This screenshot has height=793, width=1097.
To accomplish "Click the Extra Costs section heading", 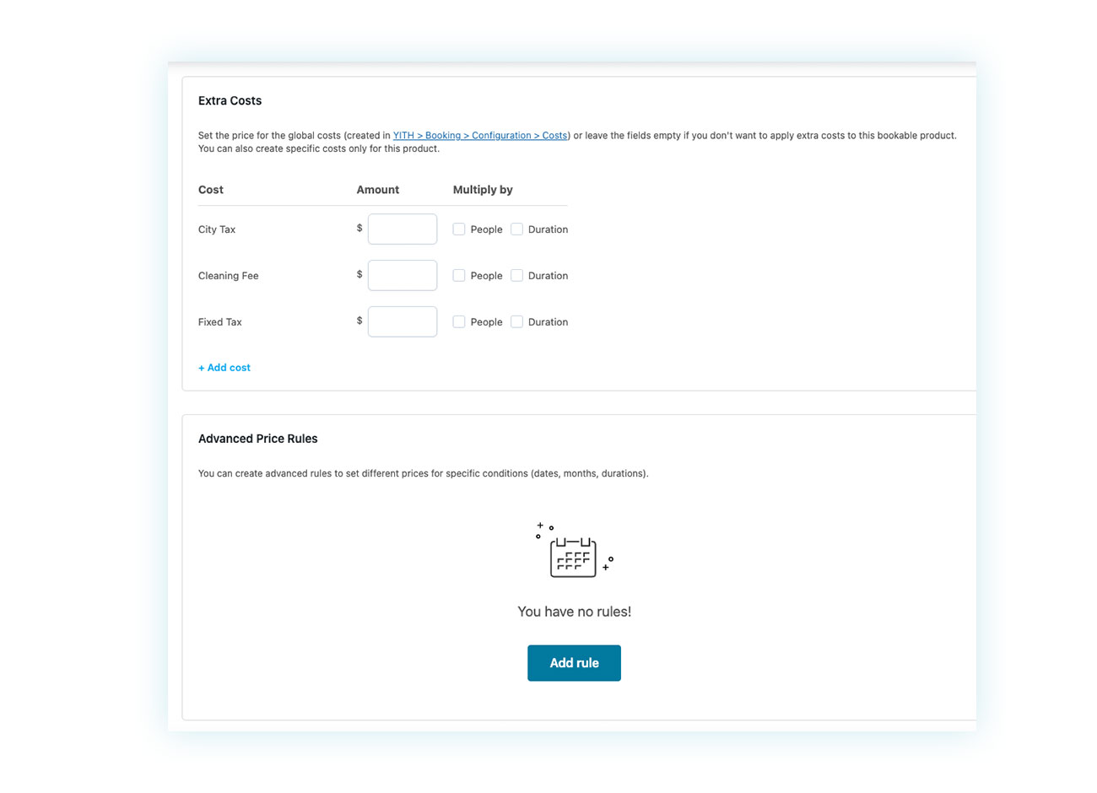I will 230,100.
